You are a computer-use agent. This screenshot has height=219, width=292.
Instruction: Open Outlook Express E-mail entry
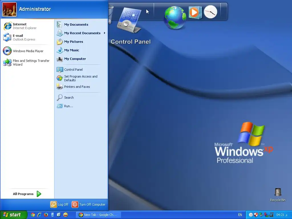27,37
